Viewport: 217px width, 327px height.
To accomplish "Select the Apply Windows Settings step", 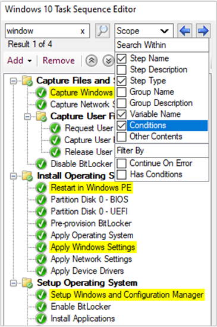I will click(x=93, y=247).
